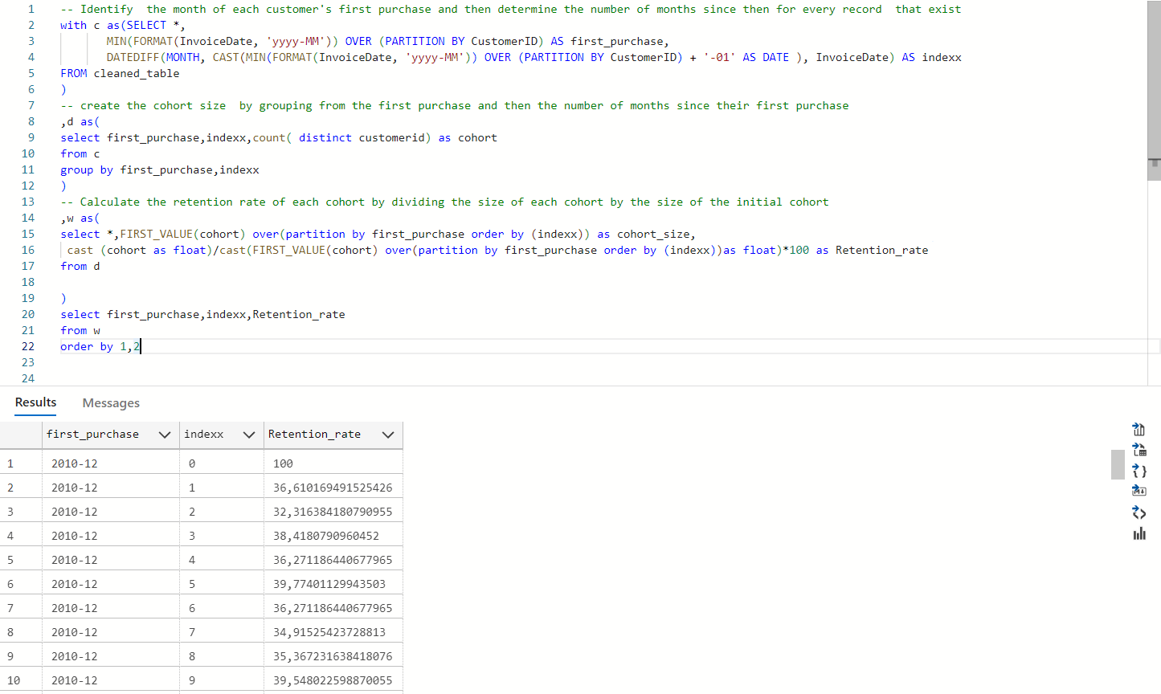Screen dimensions: 1161x694
Task: Save results as JSON
Action: point(1139,471)
